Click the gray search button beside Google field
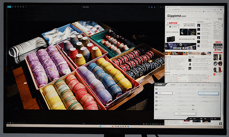The image size is (229, 137). tap(220, 19)
